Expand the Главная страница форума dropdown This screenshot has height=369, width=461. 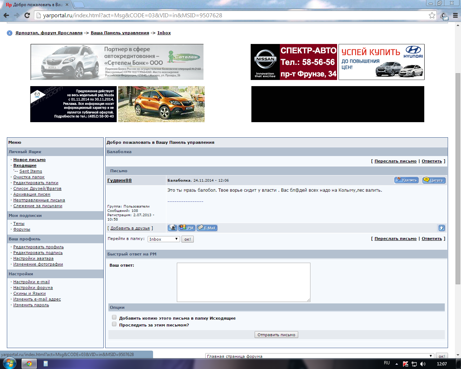tap(319, 356)
